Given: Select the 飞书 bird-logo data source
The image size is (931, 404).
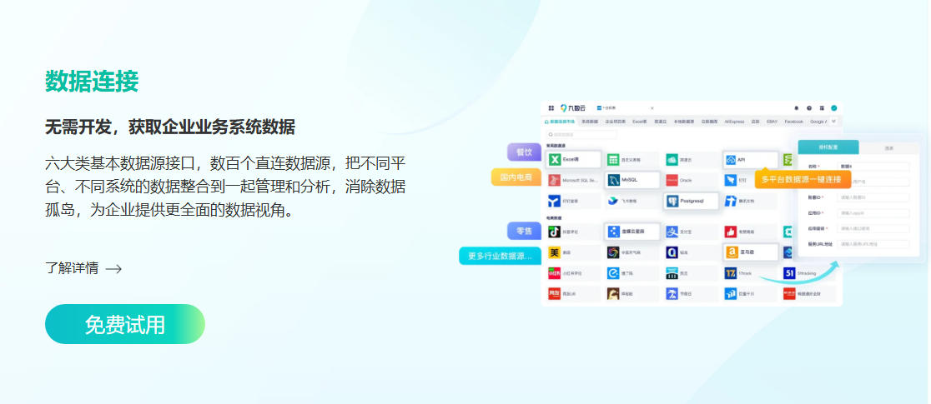Looking at the screenshot, I should [632, 201].
